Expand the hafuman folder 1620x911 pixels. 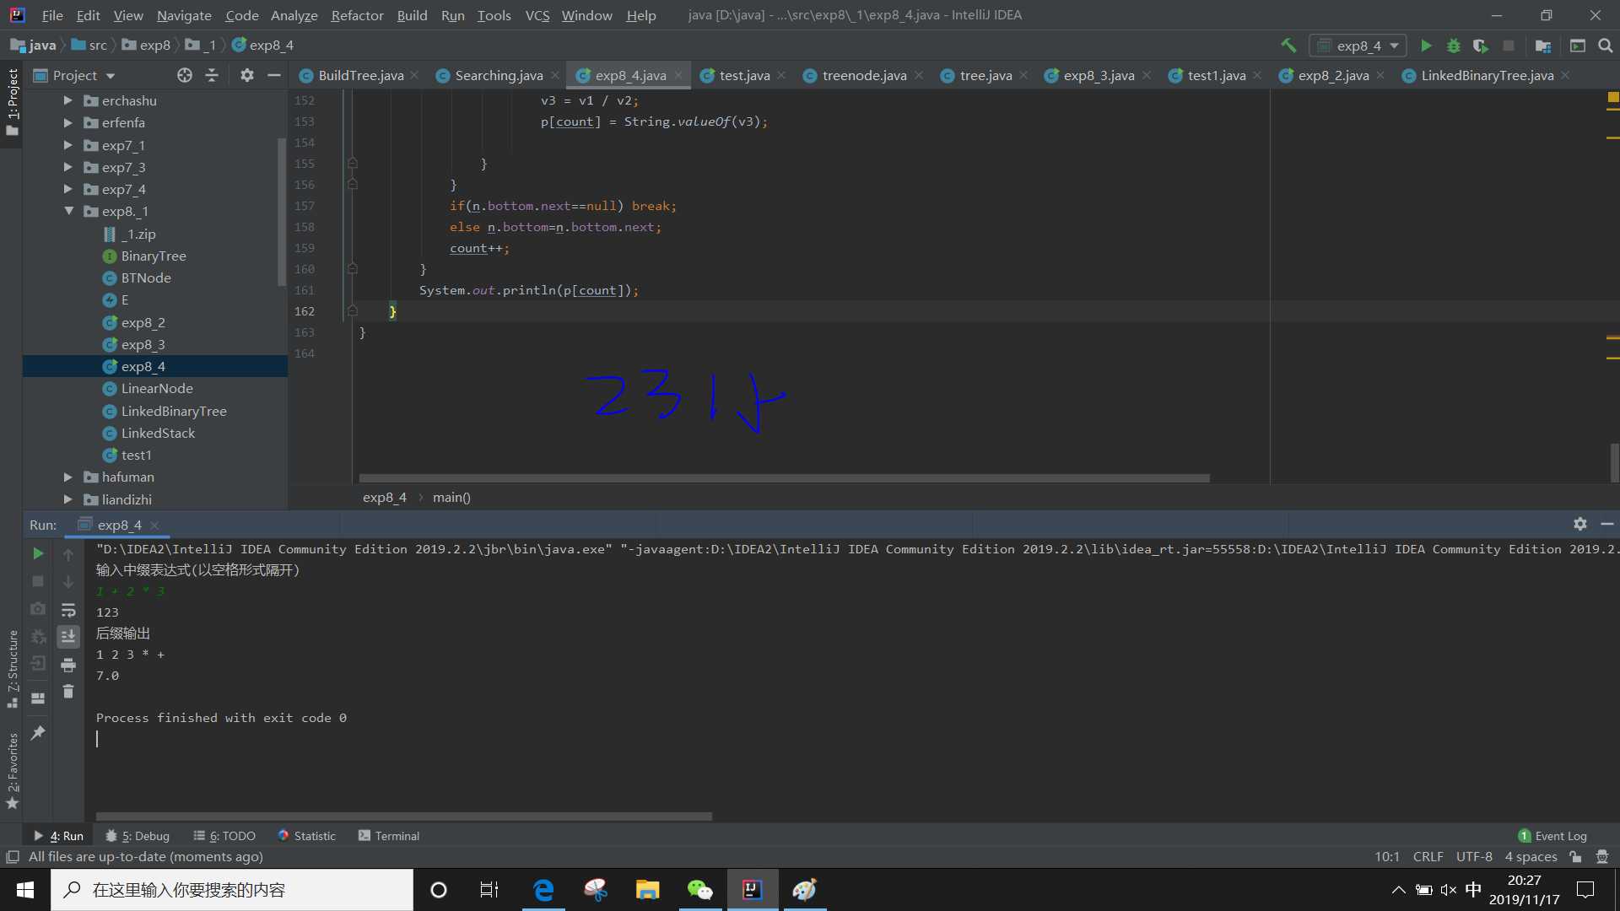(68, 477)
